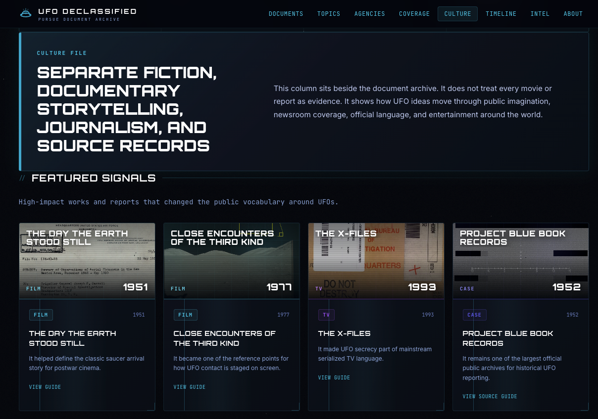Open Close Encounters card image
Viewport: 598px width, 419px height.
tap(232, 261)
